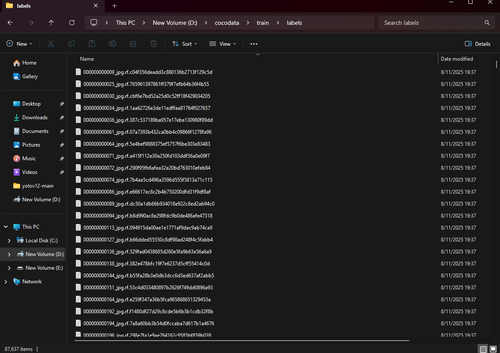Click the Cut scissors icon
The image size is (500, 353).
tap(51, 44)
